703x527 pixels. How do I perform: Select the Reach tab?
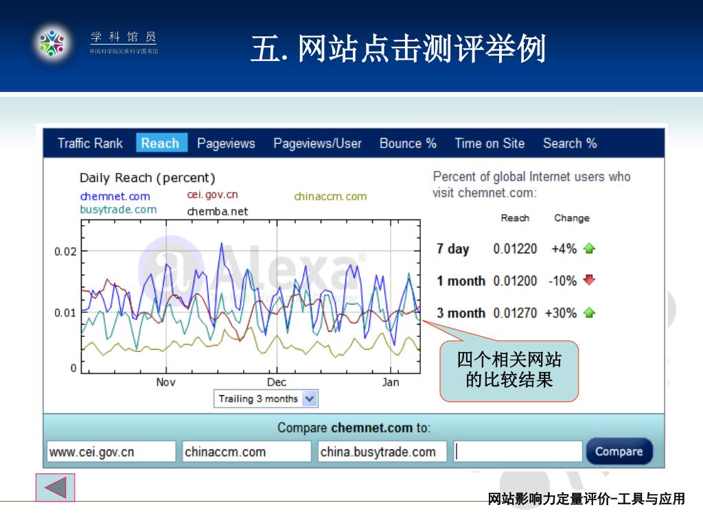coord(160,143)
